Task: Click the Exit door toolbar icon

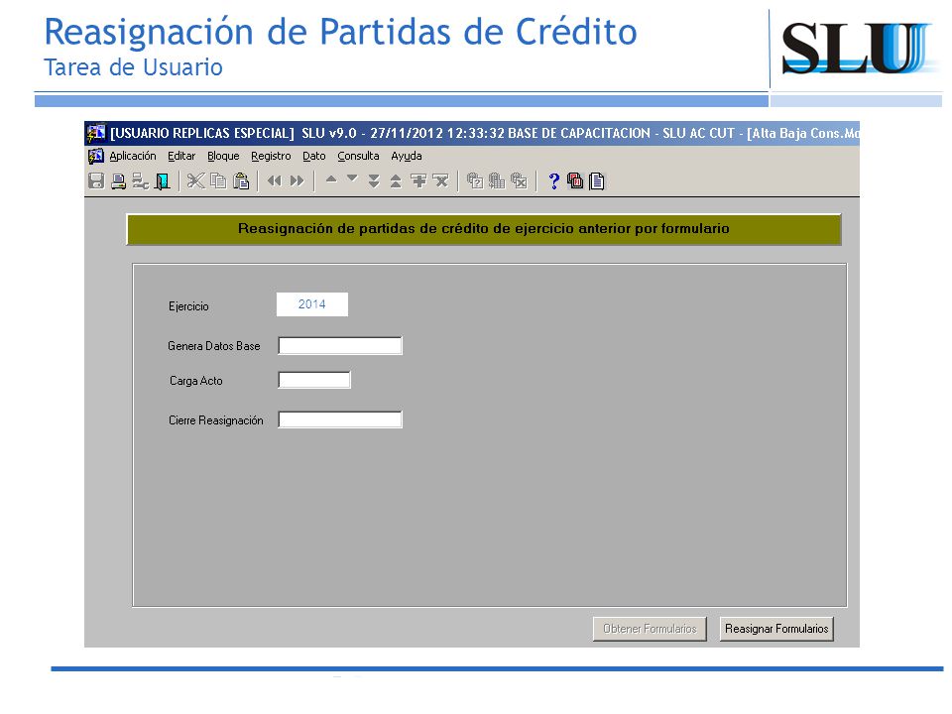Action: 162,180
